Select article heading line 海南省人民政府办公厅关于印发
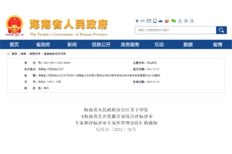This screenshot has width=232, height=154. tap(116, 110)
